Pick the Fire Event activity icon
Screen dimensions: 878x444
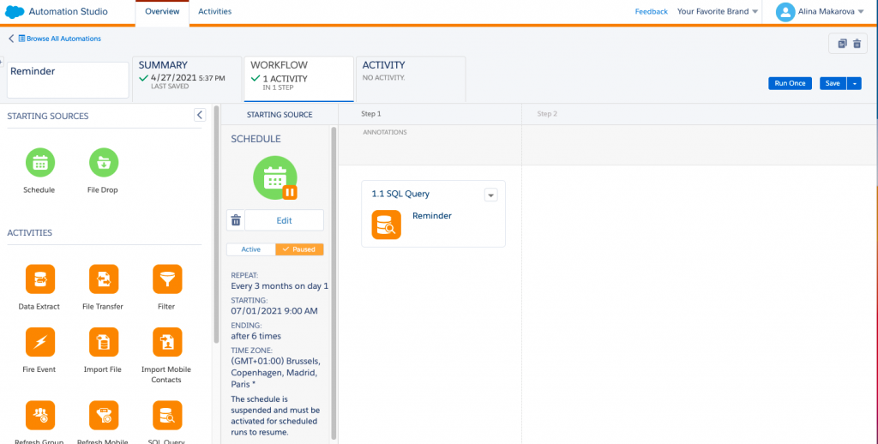tap(39, 343)
